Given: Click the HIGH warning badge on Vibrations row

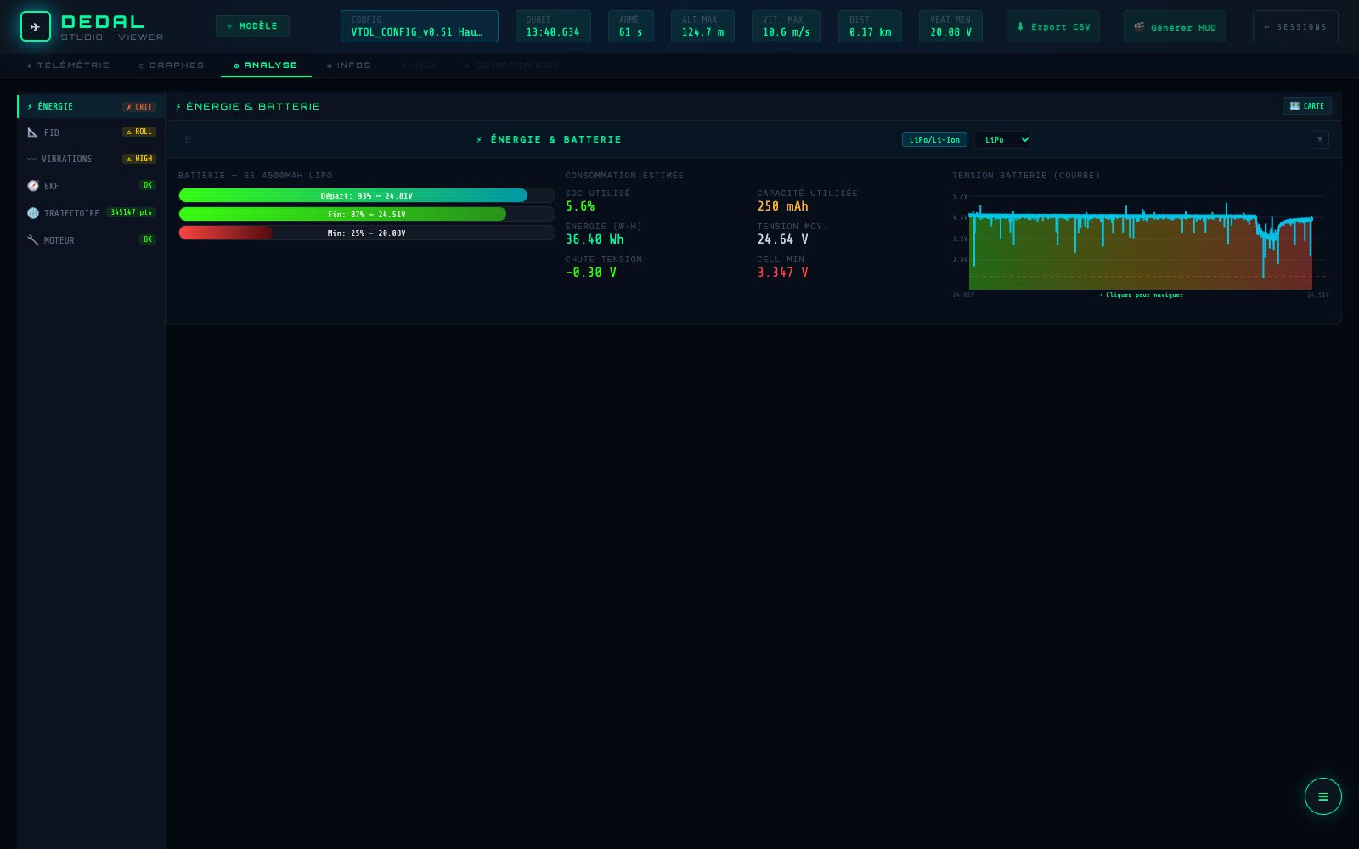Looking at the screenshot, I should click(139, 159).
